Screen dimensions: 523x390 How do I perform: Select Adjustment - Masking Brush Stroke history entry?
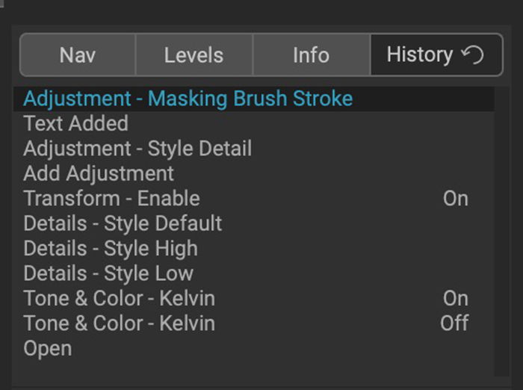click(254, 99)
